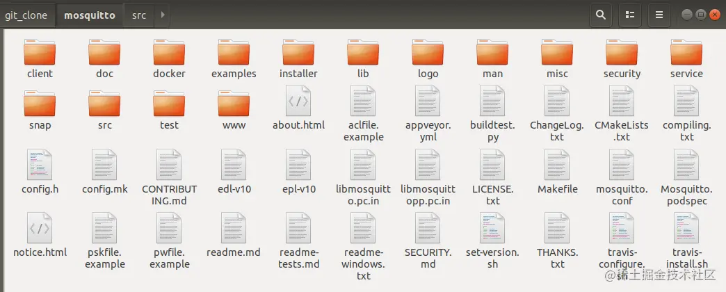Image resolution: width=726 pixels, height=292 pixels.
Task: Expand path bar with right arrow
Action: click(162, 15)
